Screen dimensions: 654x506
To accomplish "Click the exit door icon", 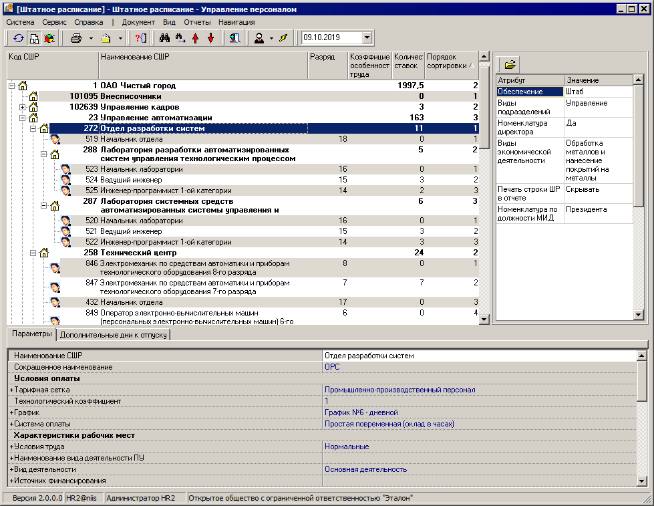I will tap(234, 38).
